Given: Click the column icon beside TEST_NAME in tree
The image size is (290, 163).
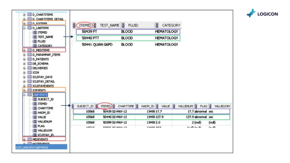Looking at the screenshot, I should [35, 37].
